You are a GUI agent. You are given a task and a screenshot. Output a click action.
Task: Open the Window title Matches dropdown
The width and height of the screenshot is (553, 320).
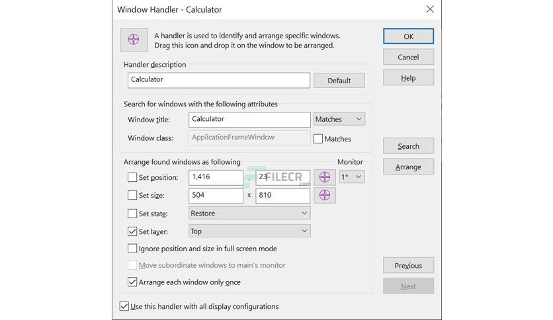(339, 119)
